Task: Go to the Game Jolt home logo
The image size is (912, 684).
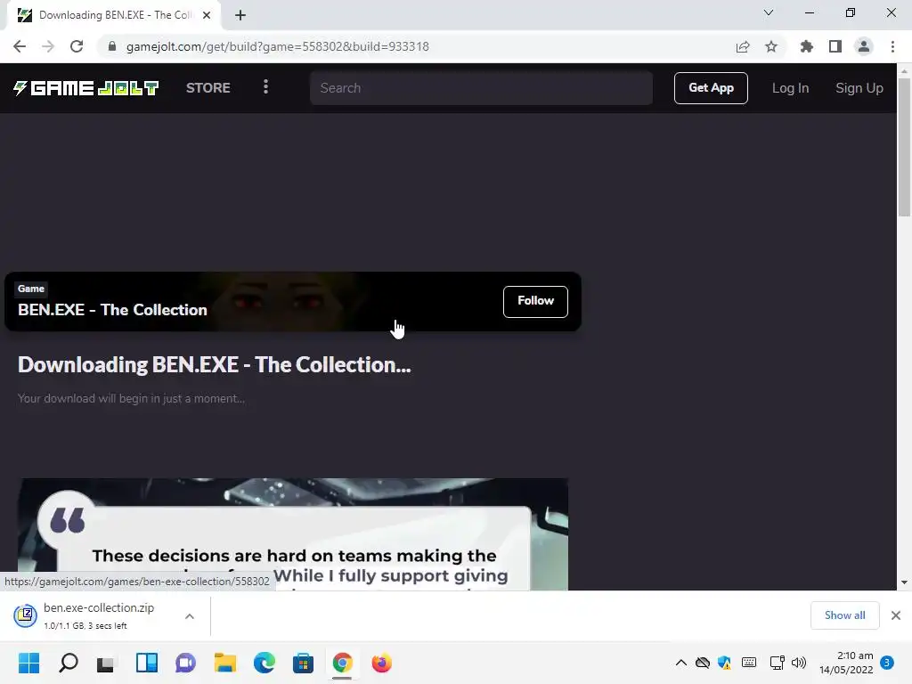Action: coord(86,88)
